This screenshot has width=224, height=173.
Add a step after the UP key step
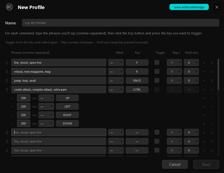click(x=204, y=98)
